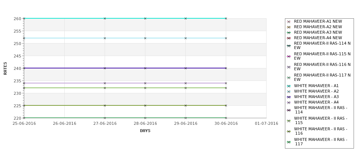Click the 234 data point on 30-06-2016

226,83
